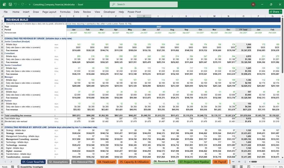
Task: Open 07. Project Client Pipeline sheet
Action: click(194, 162)
